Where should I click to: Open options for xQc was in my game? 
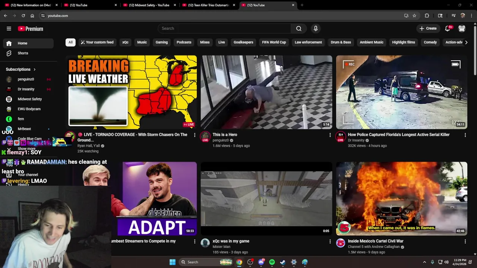330,241
